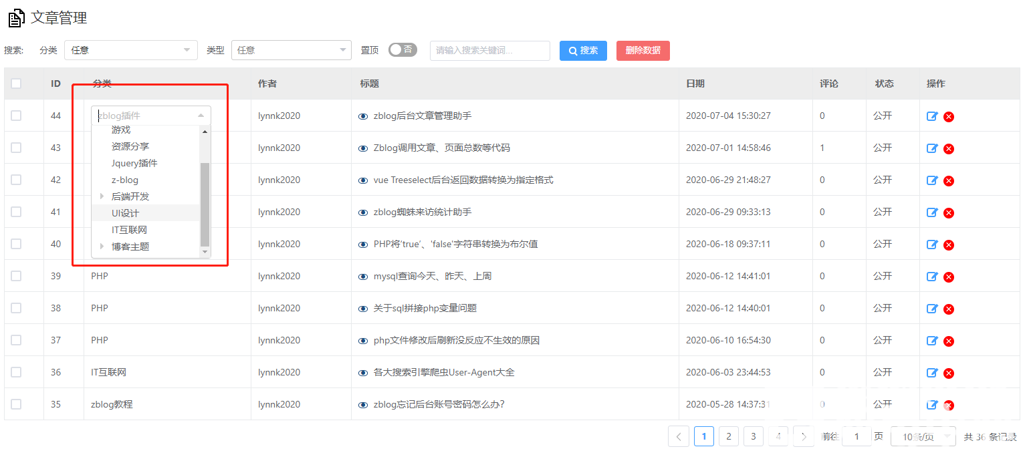Click red delete icon for article ID 43
Screen dimensions: 1027x469
(x=948, y=149)
